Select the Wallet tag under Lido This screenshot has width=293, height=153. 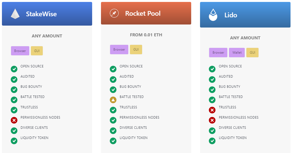pyautogui.click(x=237, y=53)
